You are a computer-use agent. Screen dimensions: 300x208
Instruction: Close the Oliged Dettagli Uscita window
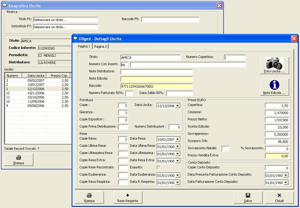click(x=294, y=39)
